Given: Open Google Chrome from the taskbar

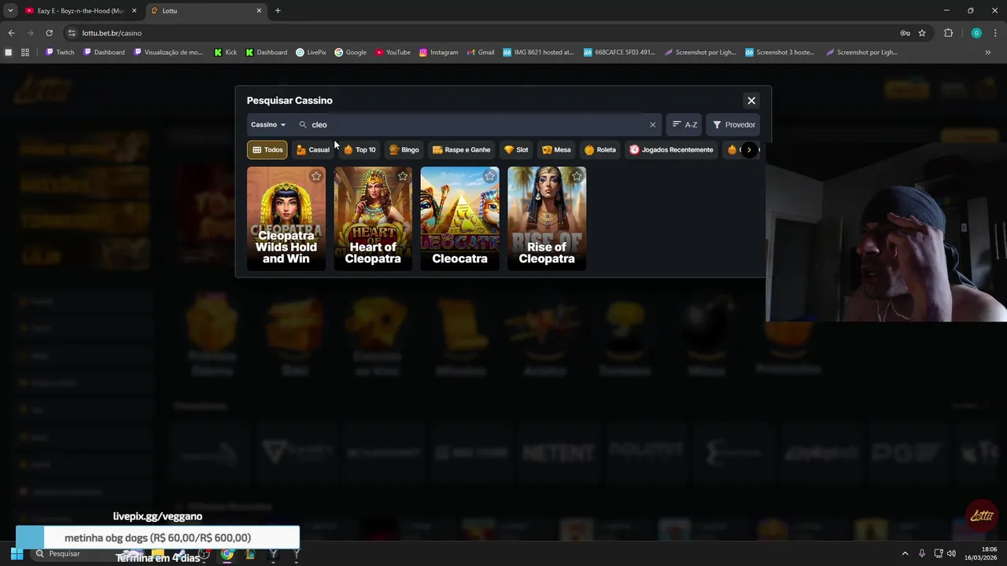Looking at the screenshot, I should [x=227, y=553].
